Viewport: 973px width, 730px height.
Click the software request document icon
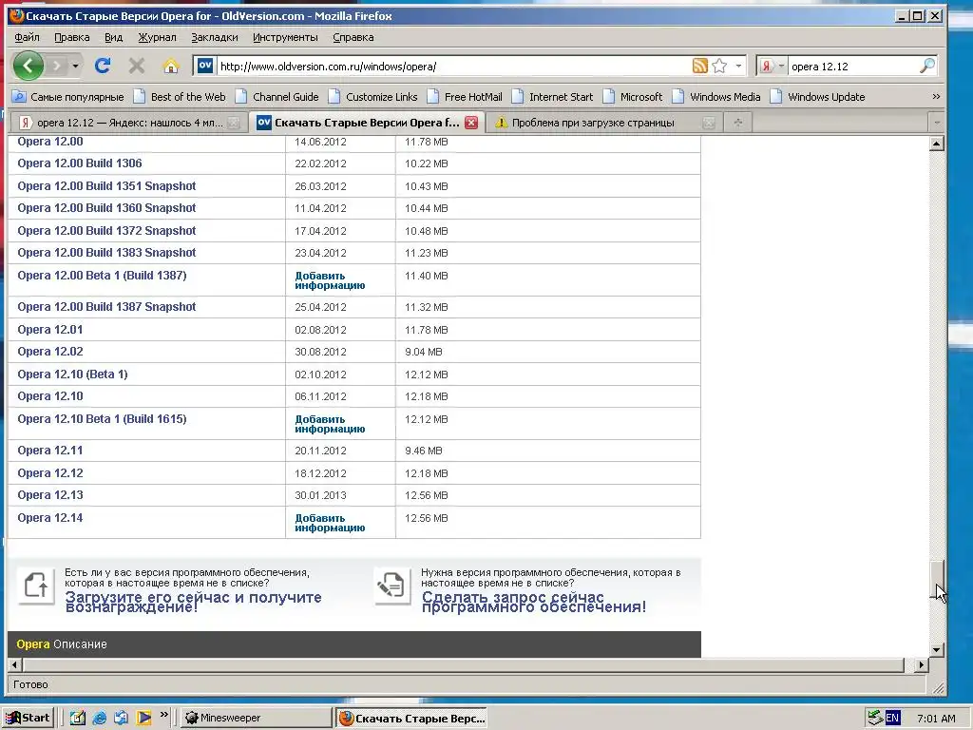pos(391,586)
